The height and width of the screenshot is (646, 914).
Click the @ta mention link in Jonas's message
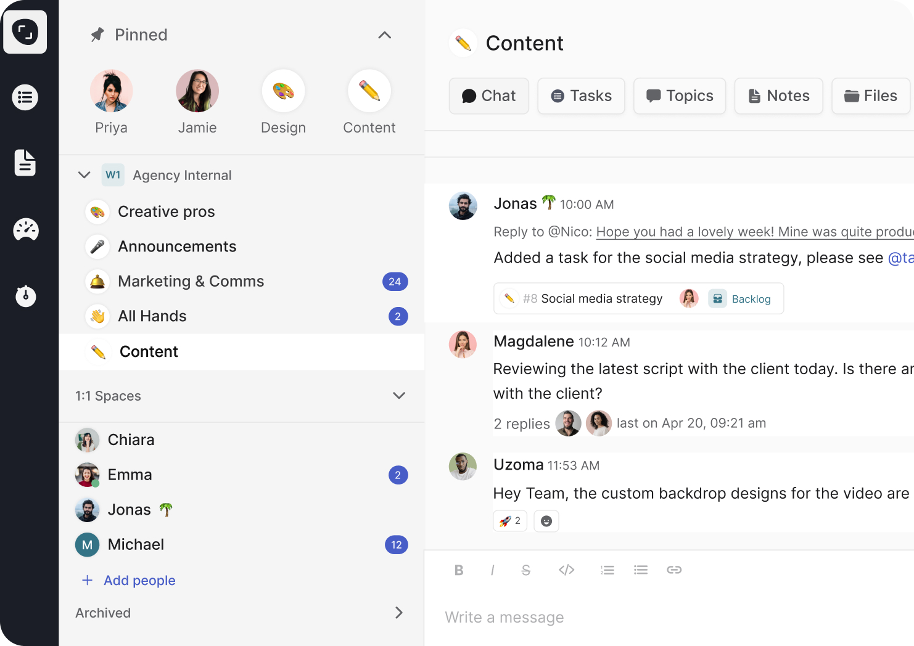pos(900,258)
